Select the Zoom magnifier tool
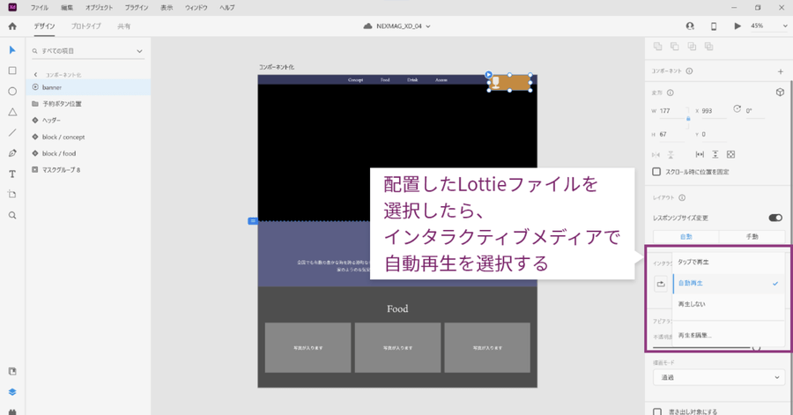 click(12, 215)
